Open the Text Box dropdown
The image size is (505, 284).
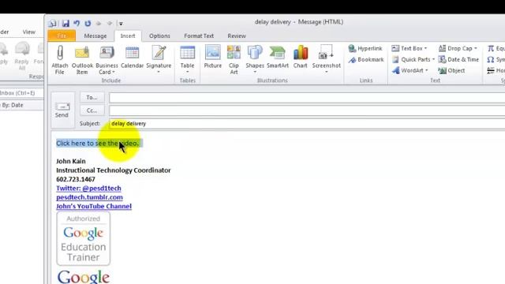click(x=410, y=48)
